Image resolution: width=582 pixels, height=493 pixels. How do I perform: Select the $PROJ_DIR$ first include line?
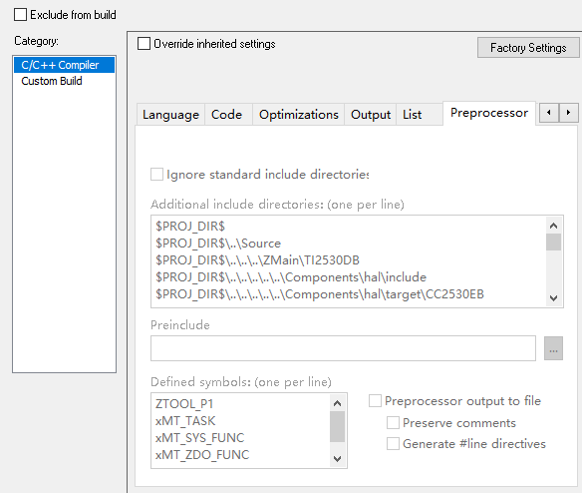tap(190, 227)
